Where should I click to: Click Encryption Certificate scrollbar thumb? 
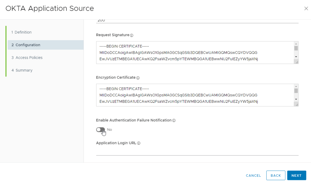[x=296, y=91]
